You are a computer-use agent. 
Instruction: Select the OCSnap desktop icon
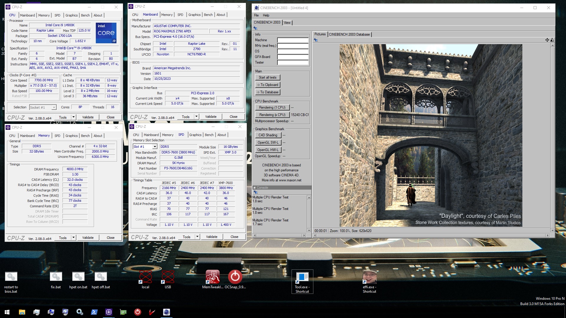(235, 280)
